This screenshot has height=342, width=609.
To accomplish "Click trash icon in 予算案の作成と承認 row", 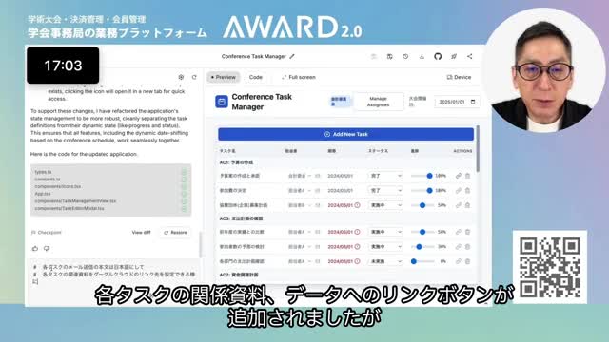I will pos(467,176).
